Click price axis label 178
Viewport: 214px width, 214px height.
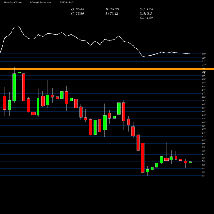[x=204, y=90]
